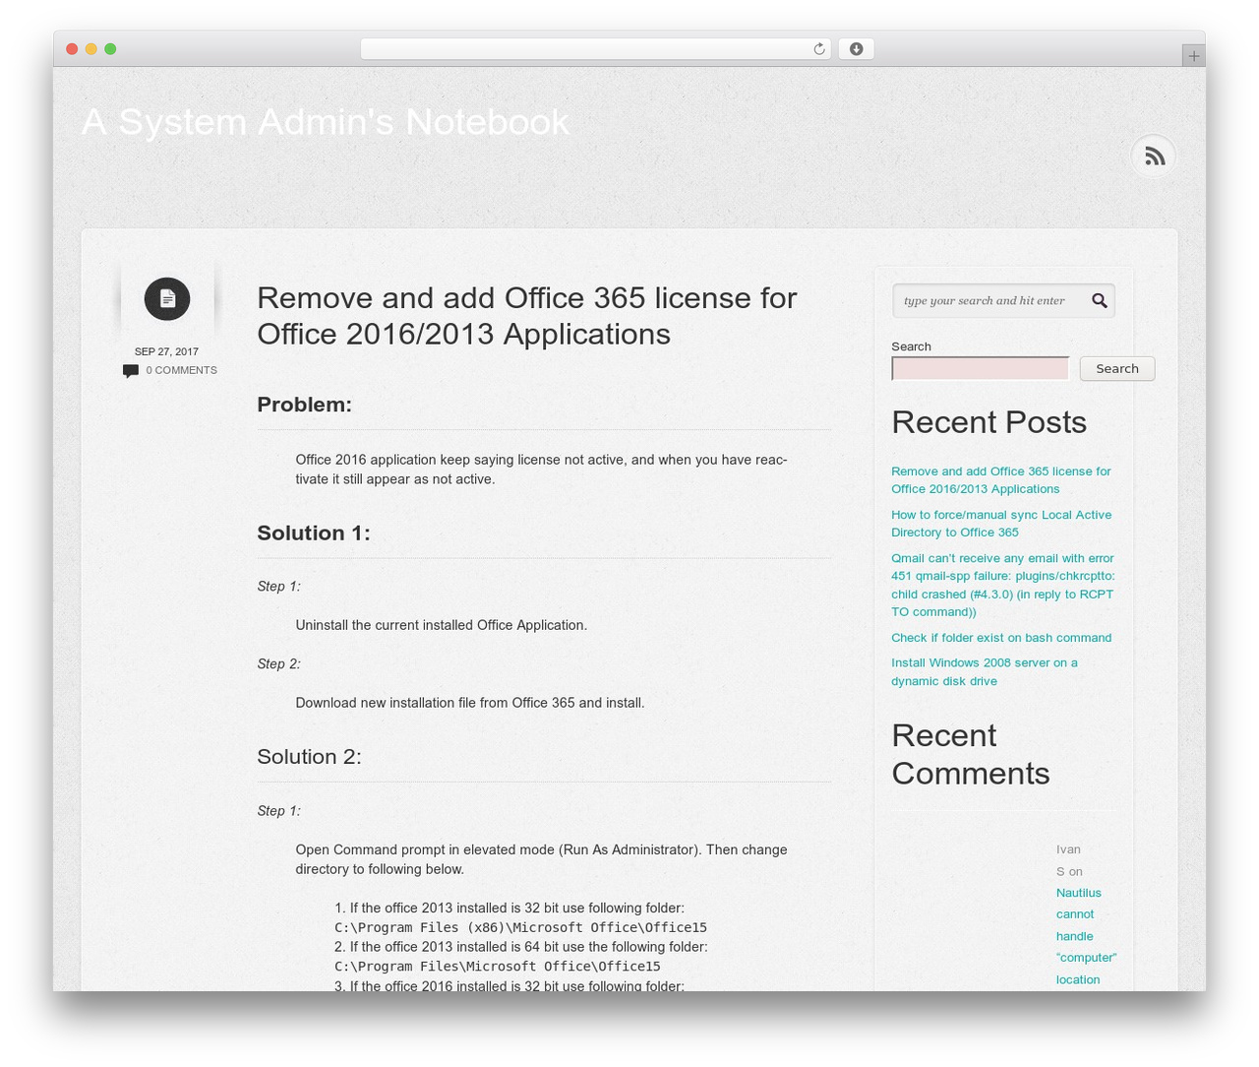1259x1067 pixels.
Task: Click the Solution 1: heading
Action: 314,533
